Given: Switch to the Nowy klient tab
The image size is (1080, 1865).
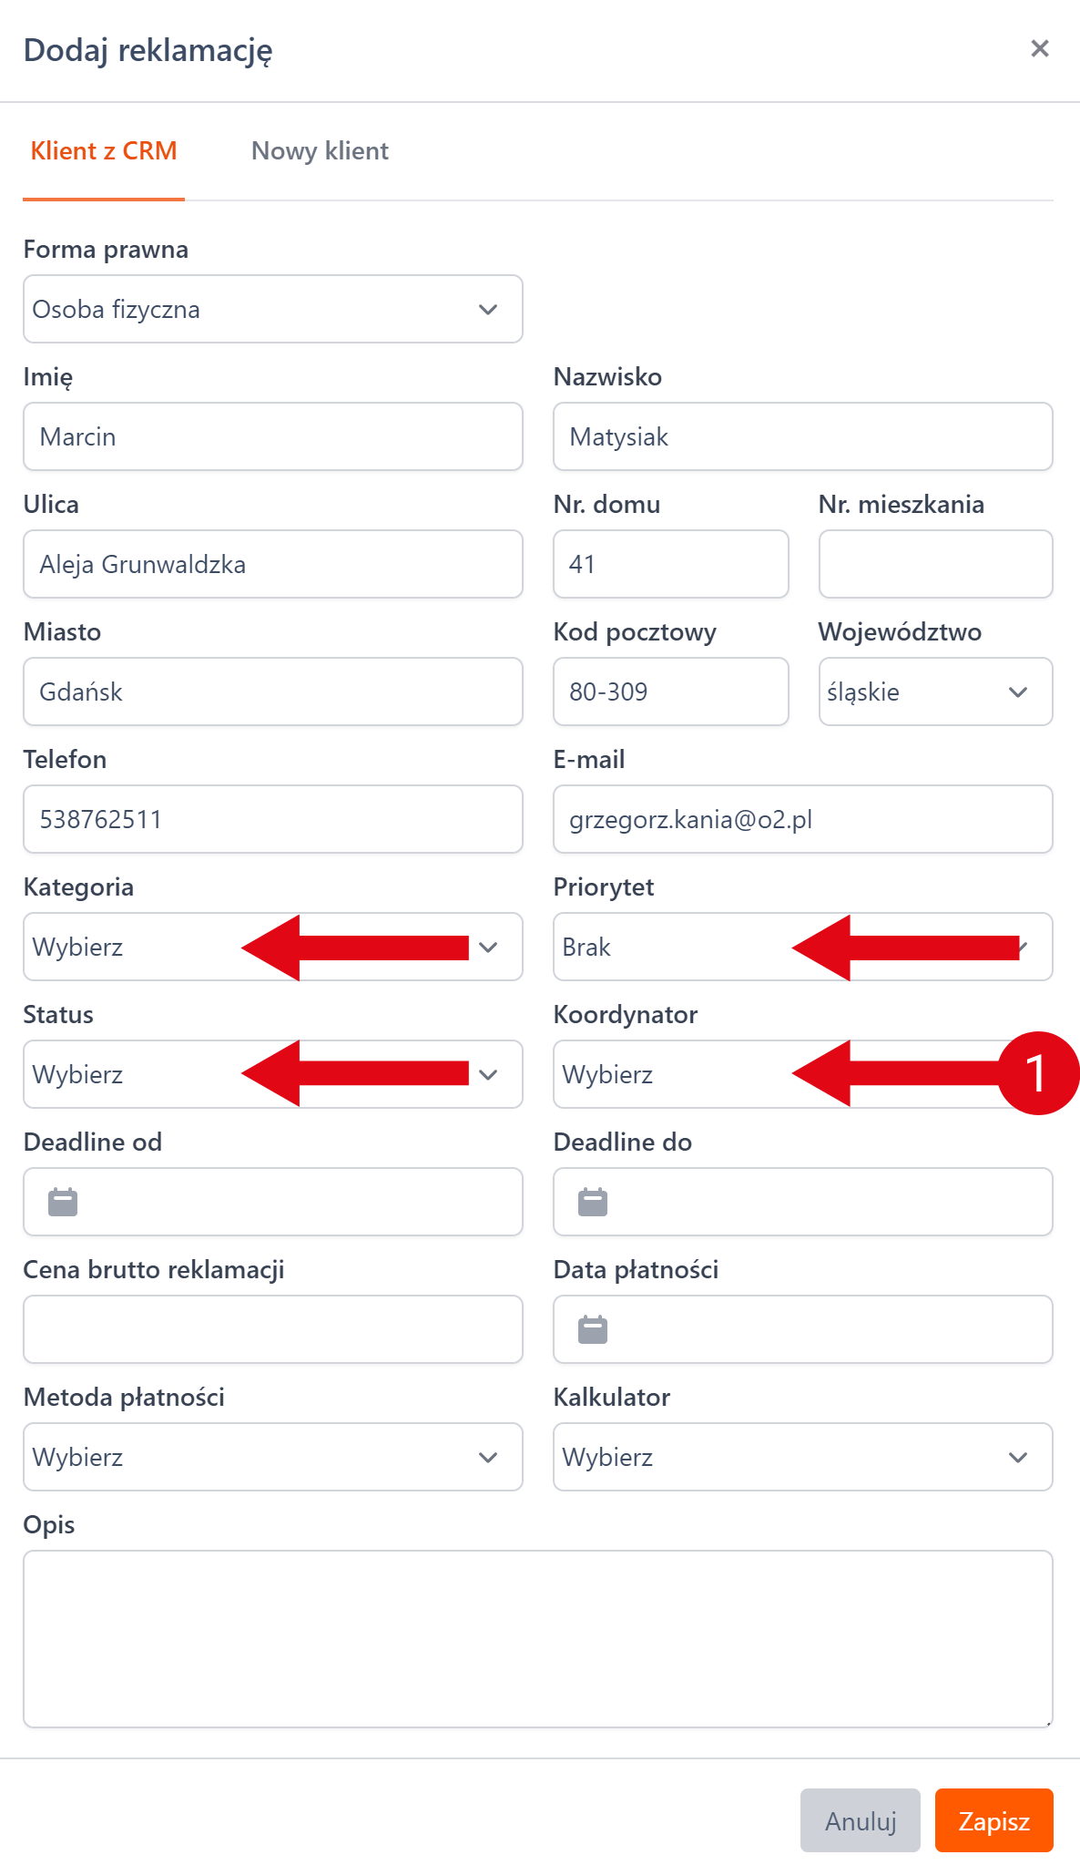Looking at the screenshot, I should tap(320, 150).
